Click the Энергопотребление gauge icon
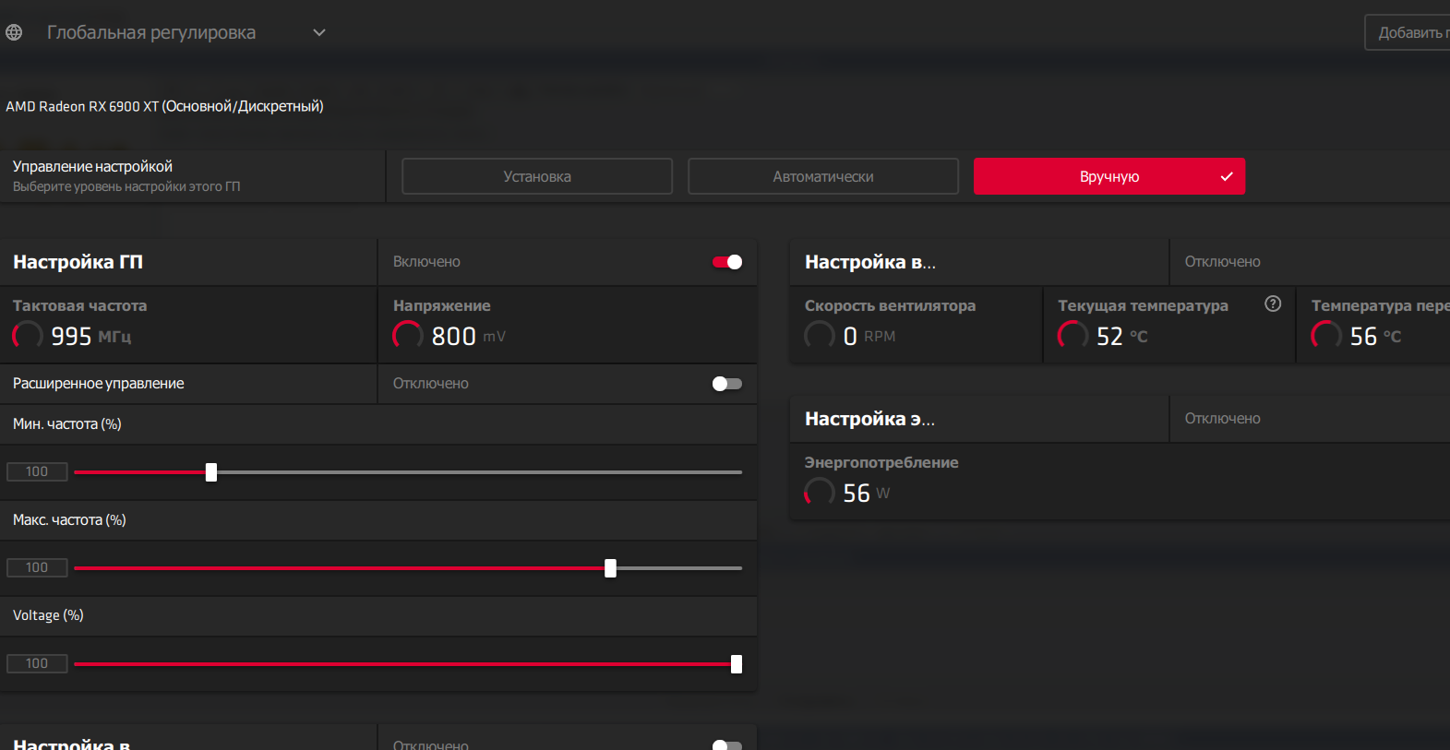This screenshot has height=750, width=1450. click(820, 492)
